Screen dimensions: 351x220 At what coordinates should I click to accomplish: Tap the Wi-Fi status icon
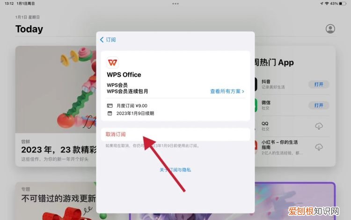[327, 4]
